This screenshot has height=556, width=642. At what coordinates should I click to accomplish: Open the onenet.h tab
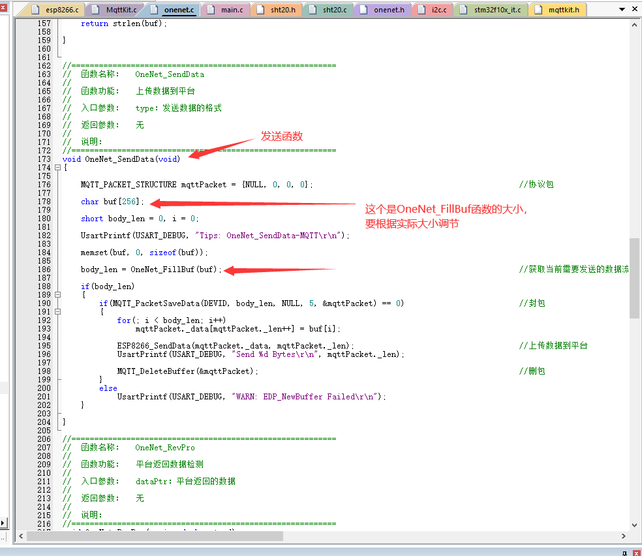click(x=389, y=9)
